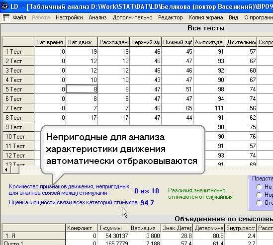Open the Редактор menu

click(171, 17)
